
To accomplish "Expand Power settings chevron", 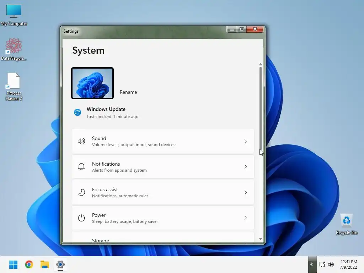I will [246, 218].
